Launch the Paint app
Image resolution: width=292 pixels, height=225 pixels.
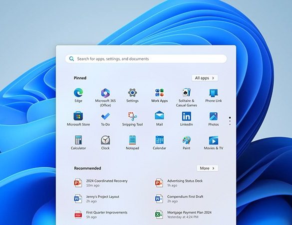pos(186,142)
